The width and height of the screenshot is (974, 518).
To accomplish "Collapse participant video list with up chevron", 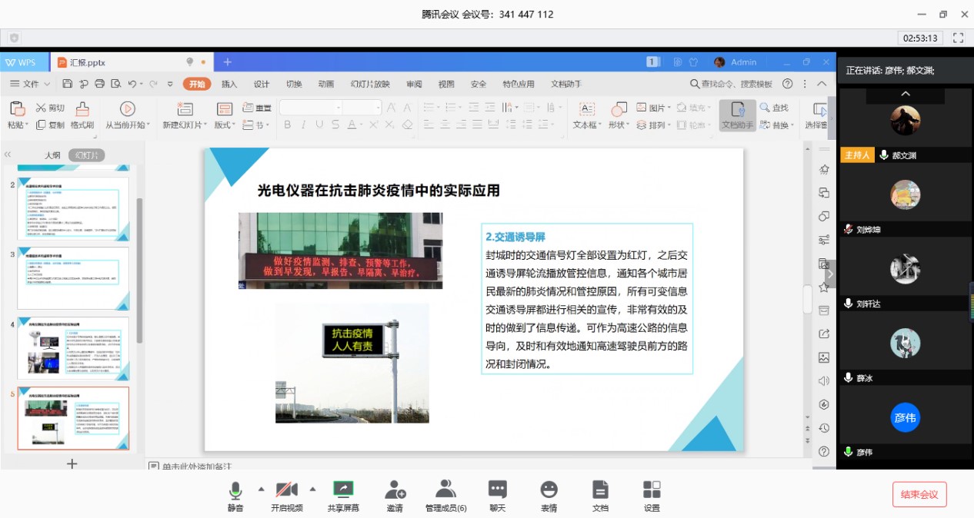I will 906,94.
